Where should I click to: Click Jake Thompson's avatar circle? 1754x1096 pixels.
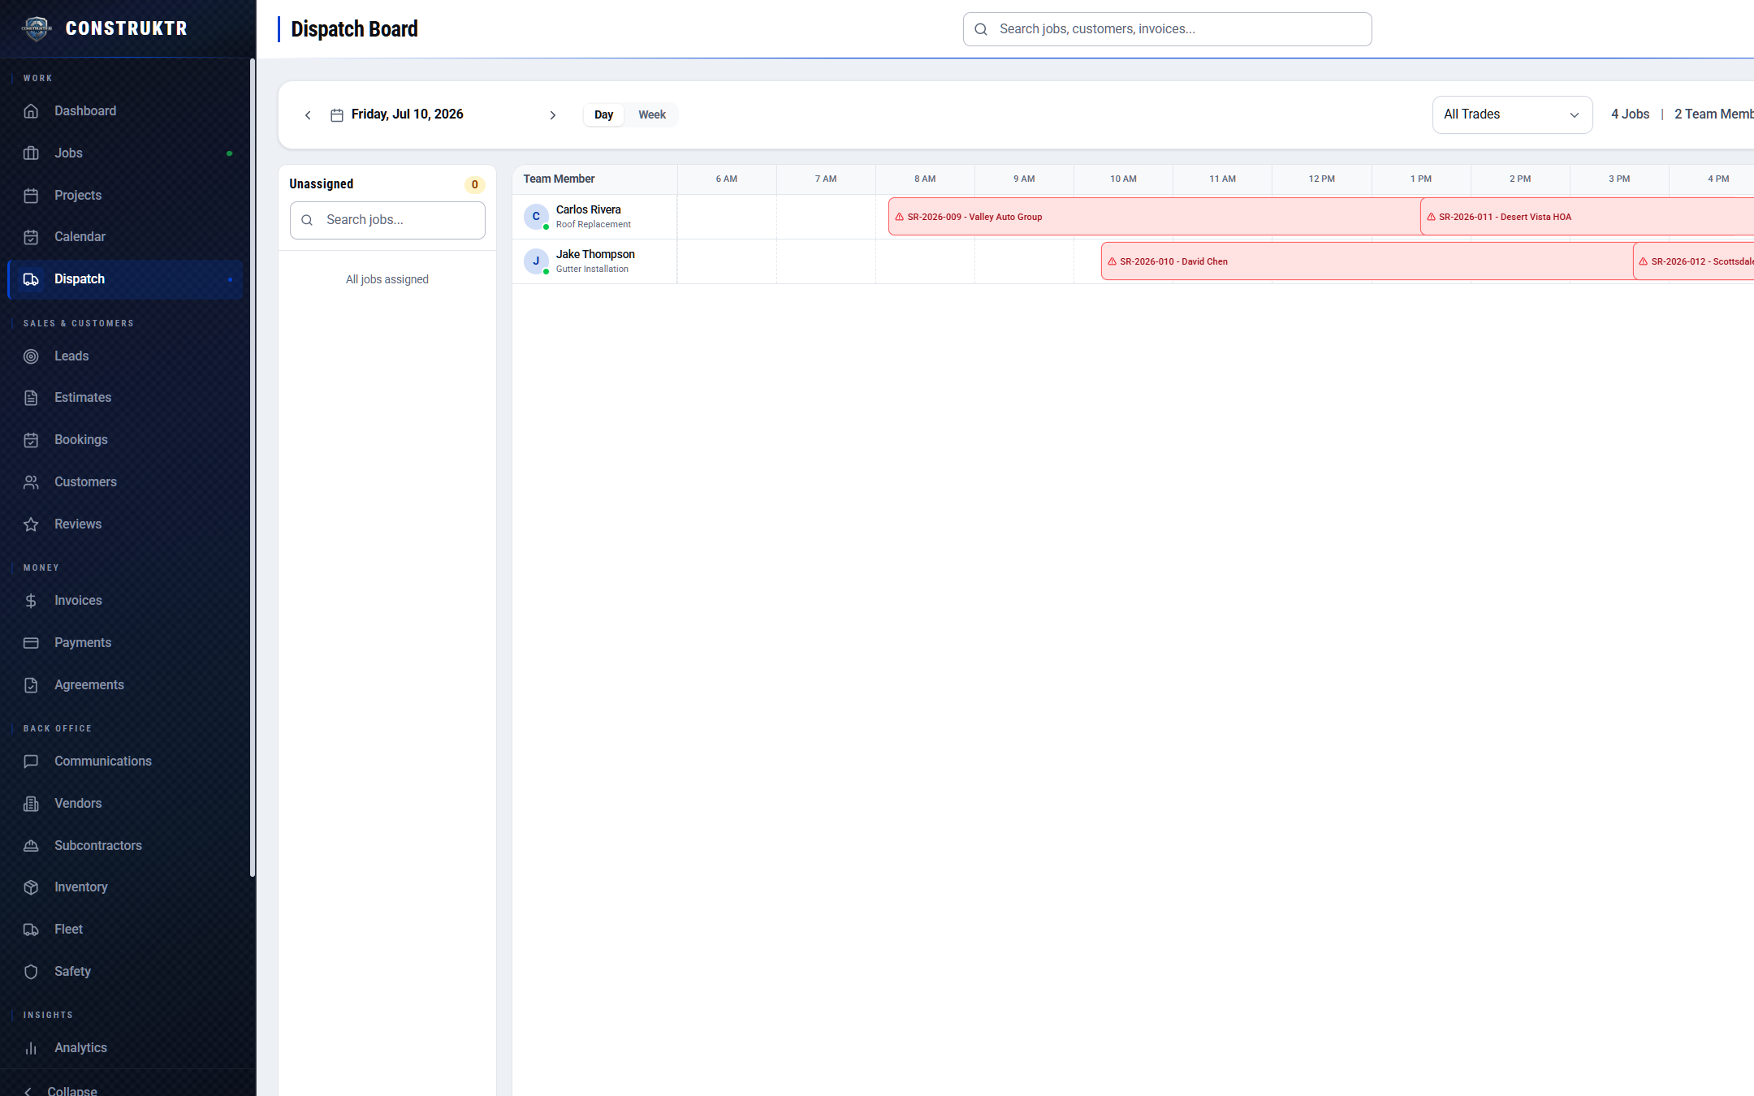coord(536,261)
